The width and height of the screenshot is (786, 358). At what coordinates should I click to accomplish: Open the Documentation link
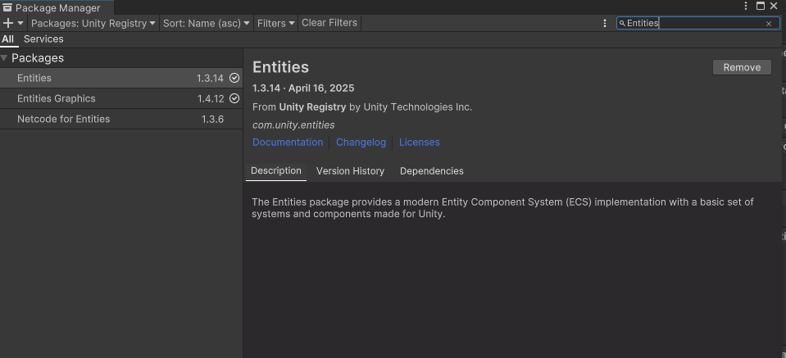pos(288,143)
